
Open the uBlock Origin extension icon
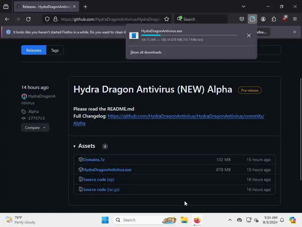[x=285, y=19]
